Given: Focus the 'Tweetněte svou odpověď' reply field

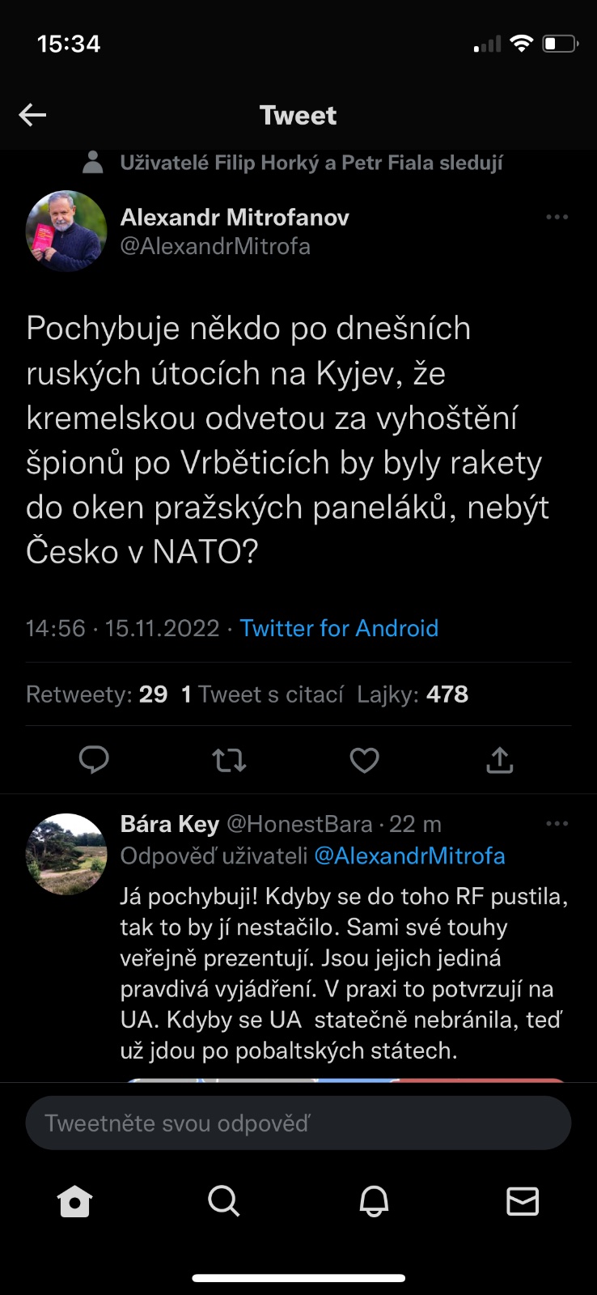Looking at the screenshot, I should [x=298, y=1123].
